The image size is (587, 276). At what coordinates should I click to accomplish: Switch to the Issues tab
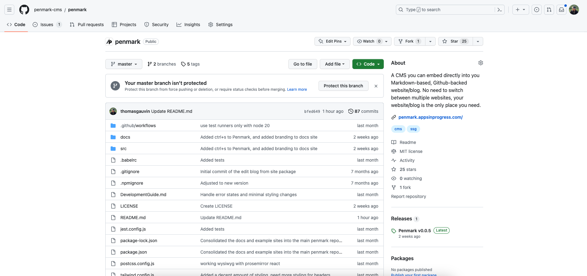click(47, 25)
